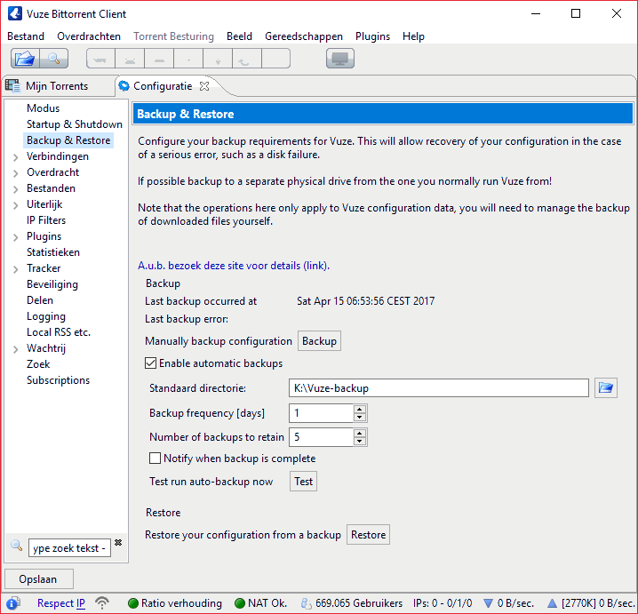638x614 pixels.
Task: Expand the Tracker tree node
Action: coord(16,269)
